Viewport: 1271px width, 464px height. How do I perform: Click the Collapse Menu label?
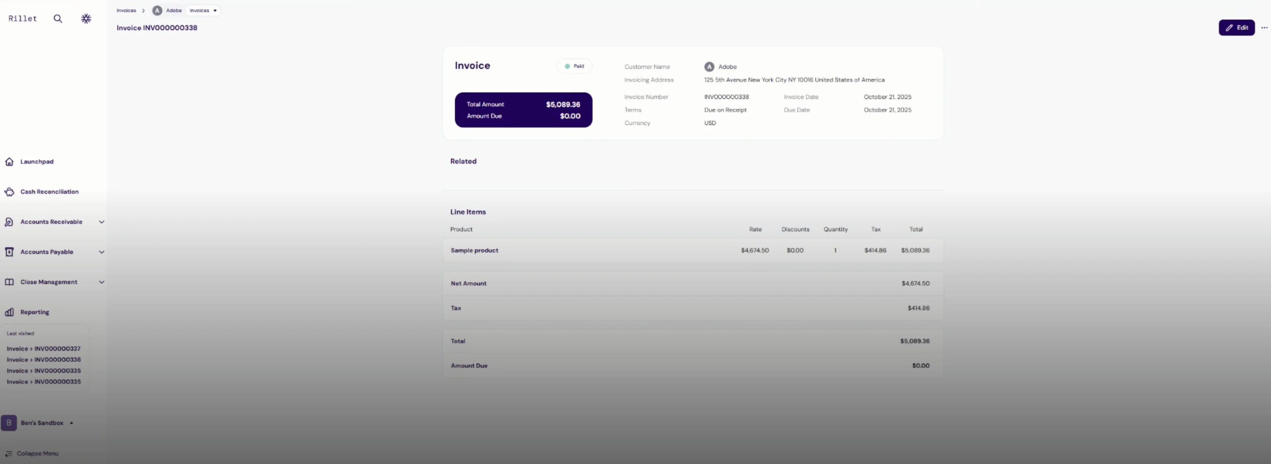pos(38,454)
